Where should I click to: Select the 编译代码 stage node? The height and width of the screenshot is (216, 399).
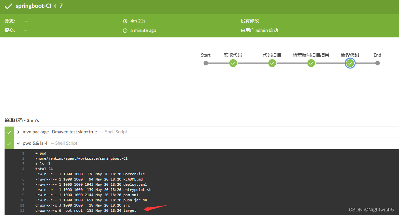coord(350,63)
